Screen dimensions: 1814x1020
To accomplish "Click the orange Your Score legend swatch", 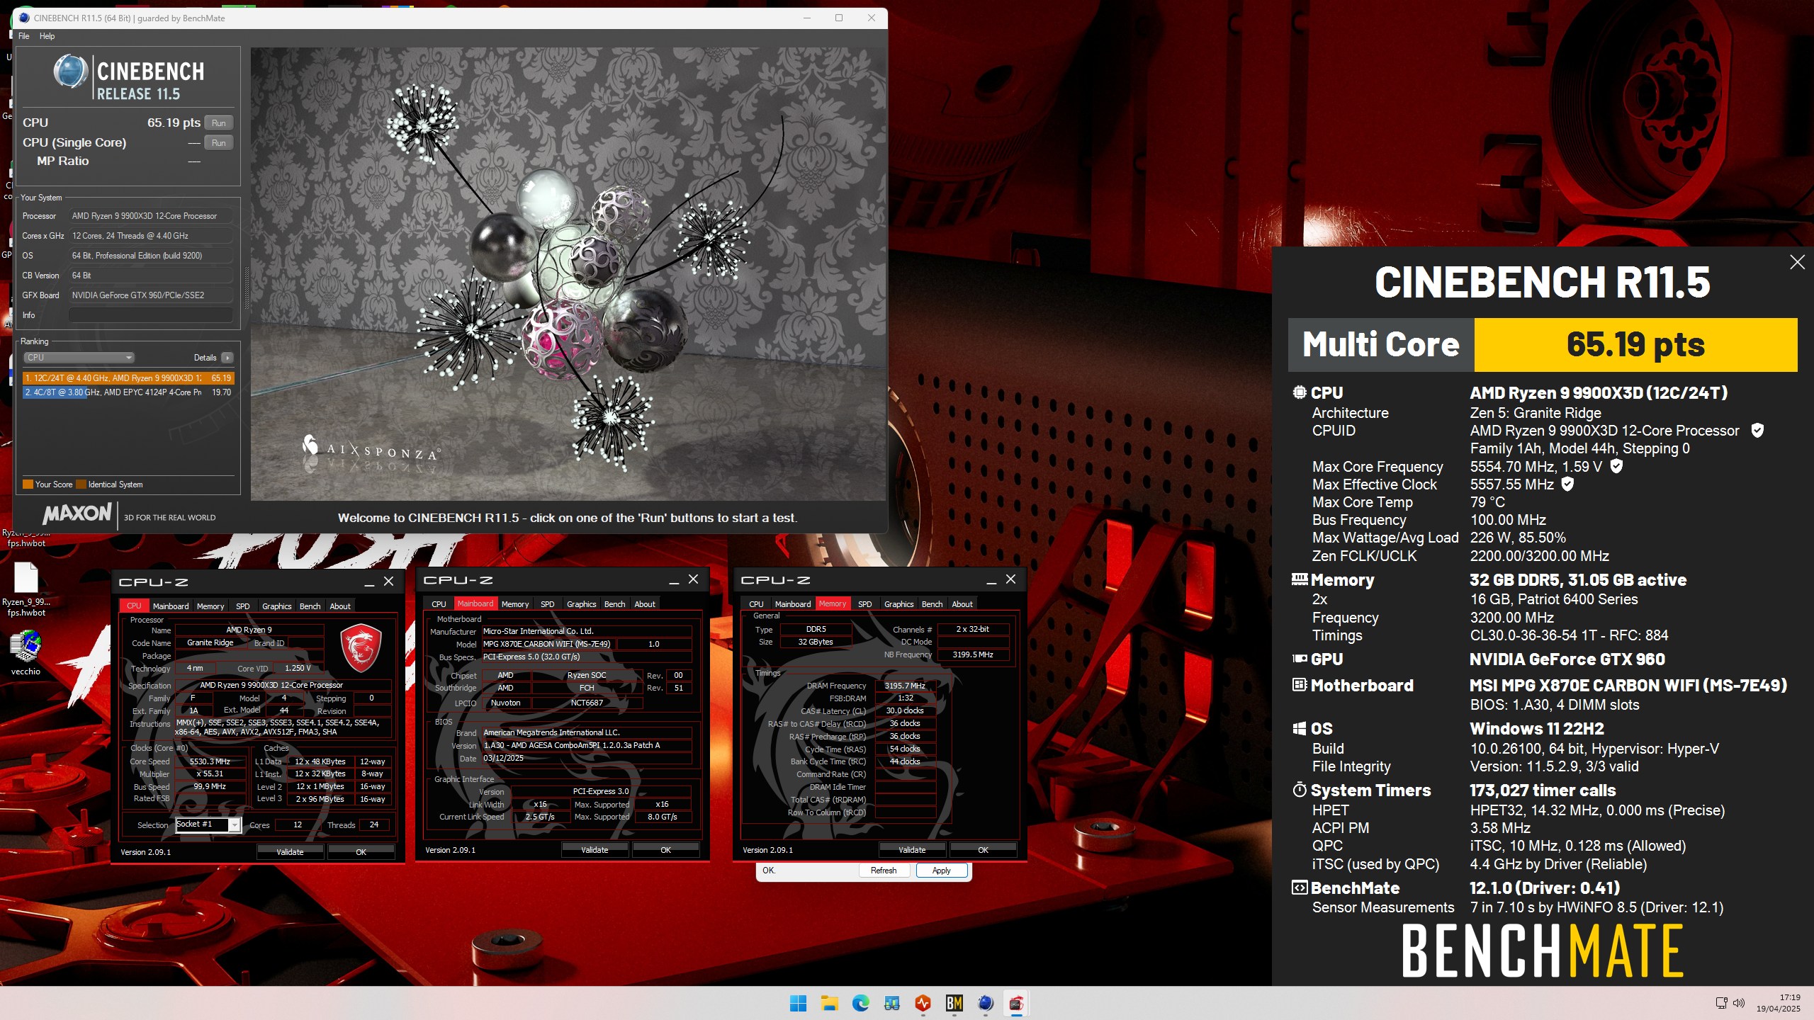I will tap(28, 484).
